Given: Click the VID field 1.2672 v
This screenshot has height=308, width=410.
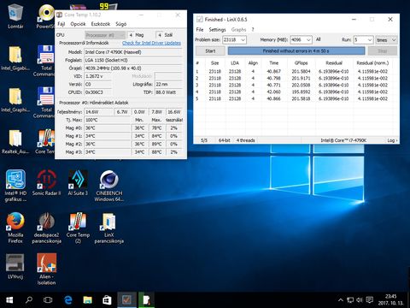Looking at the screenshot, I should click(x=97, y=76).
